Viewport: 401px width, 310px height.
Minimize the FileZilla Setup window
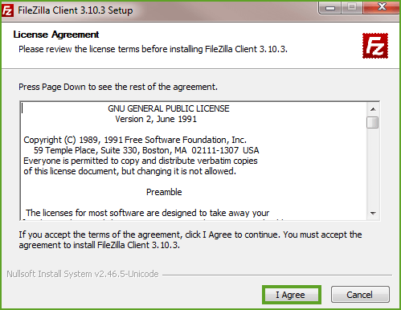329,8
